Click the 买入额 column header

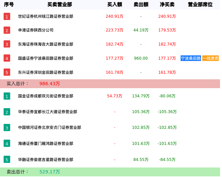point(115,5)
